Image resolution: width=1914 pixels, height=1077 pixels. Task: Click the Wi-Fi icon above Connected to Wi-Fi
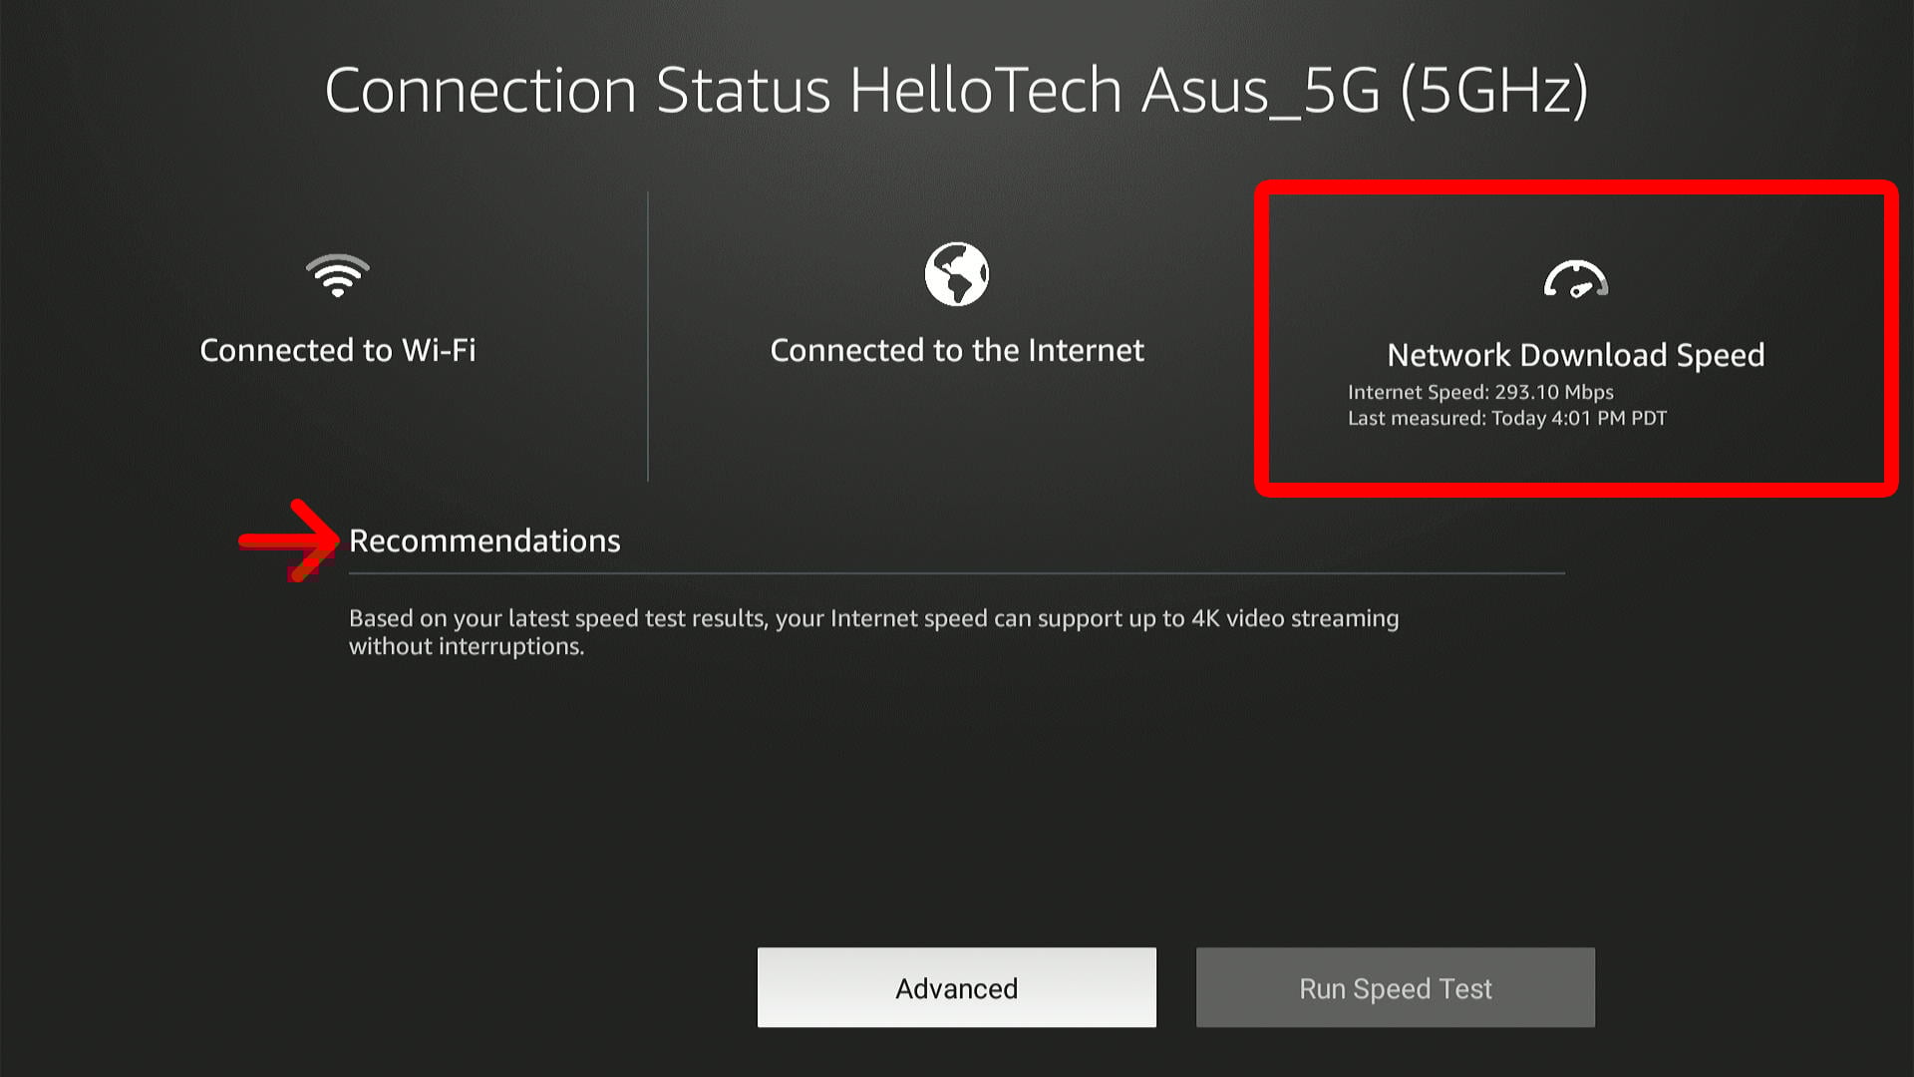339,277
